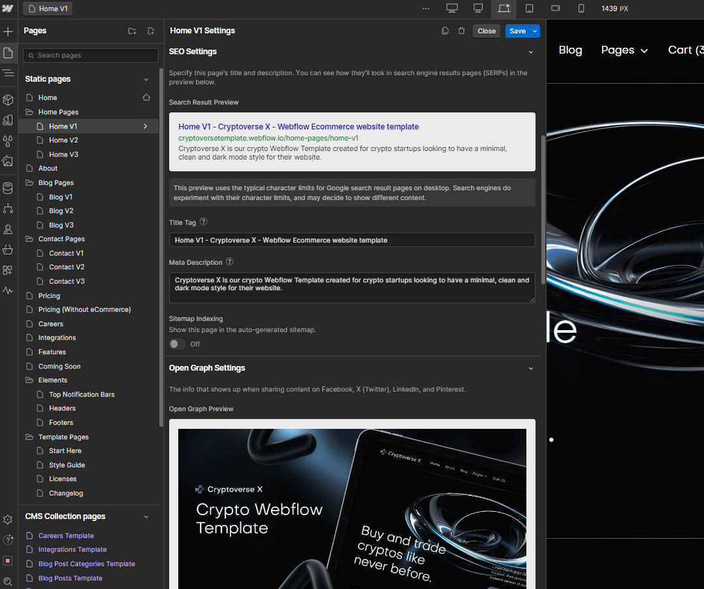The width and height of the screenshot is (704, 589).
Task: Click the Save button
Action: [516, 31]
